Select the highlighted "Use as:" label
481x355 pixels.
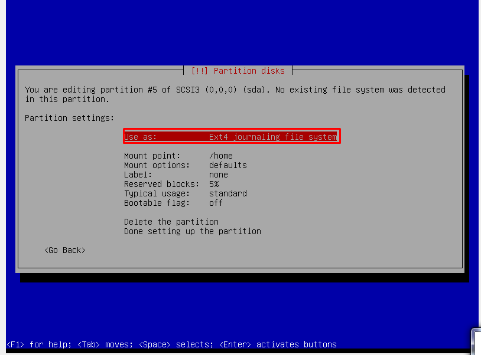click(x=141, y=137)
